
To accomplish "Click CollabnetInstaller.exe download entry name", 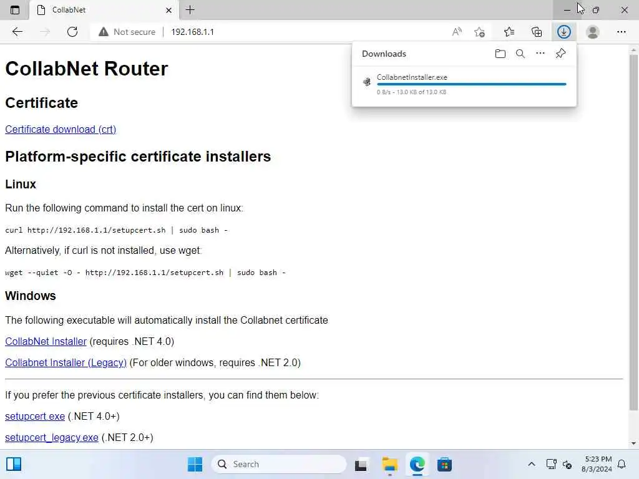I will pyautogui.click(x=412, y=77).
